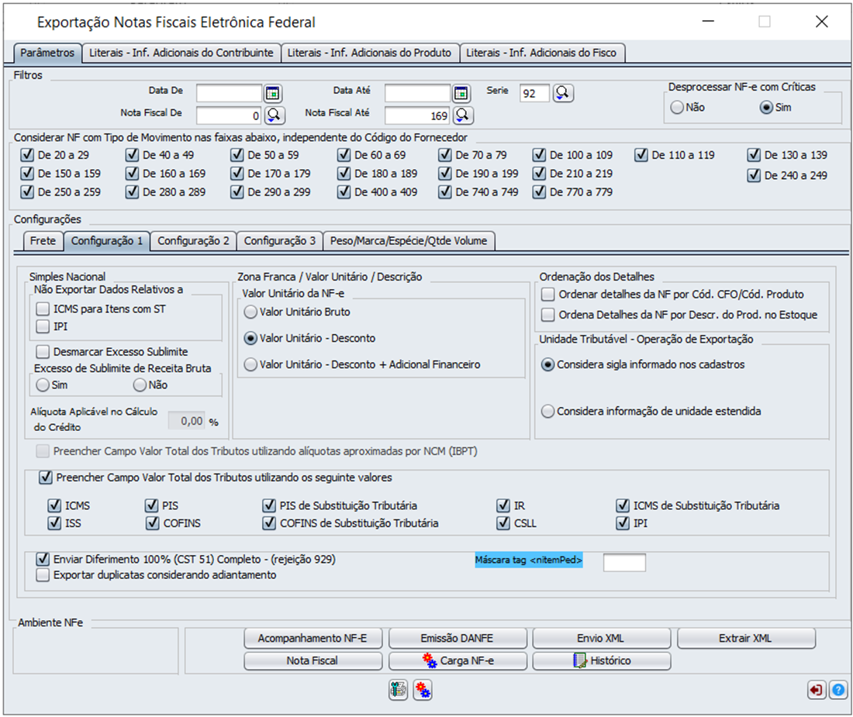Viewport: 853px width, 717px height.
Task: Open the blue help icon
Action: pyautogui.click(x=838, y=690)
